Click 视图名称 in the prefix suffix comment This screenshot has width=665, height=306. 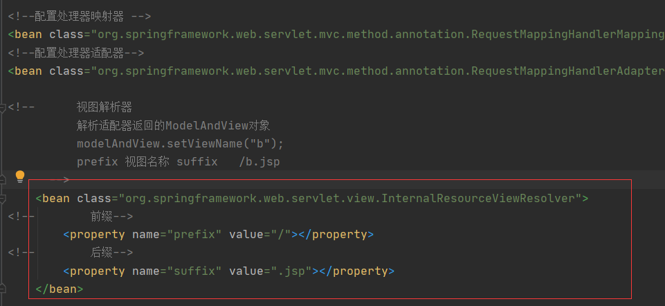click(x=146, y=162)
